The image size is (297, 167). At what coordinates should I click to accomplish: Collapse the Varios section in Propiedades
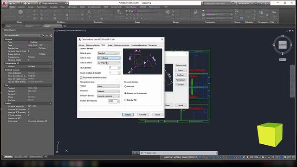(50, 103)
